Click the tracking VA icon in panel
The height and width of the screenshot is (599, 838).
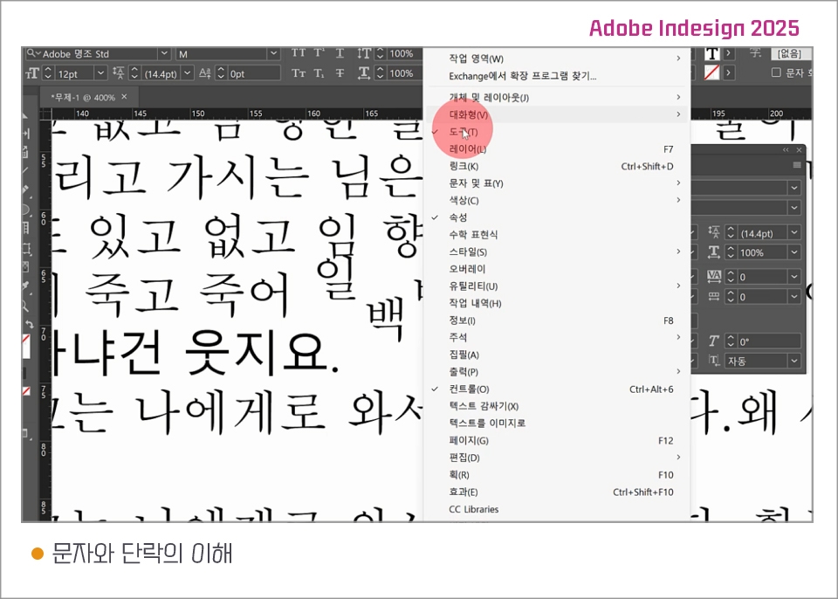(714, 277)
